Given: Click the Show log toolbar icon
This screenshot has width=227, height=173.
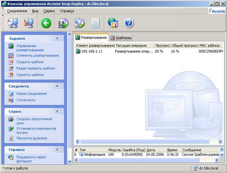Looking at the screenshot, I should pos(95,23).
